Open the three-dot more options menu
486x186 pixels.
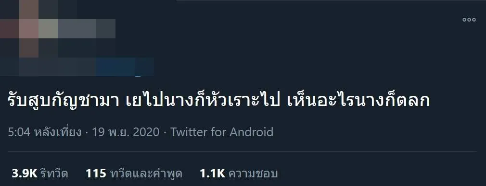pos(469,20)
